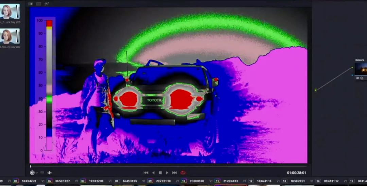Select clip 15 in the clip strip
Screen dimensions: 367x186
point(352,181)
